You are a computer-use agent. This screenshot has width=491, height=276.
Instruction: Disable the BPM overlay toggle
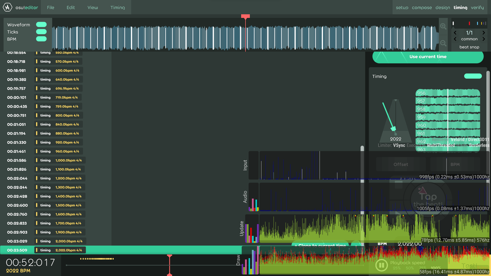click(41, 39)
